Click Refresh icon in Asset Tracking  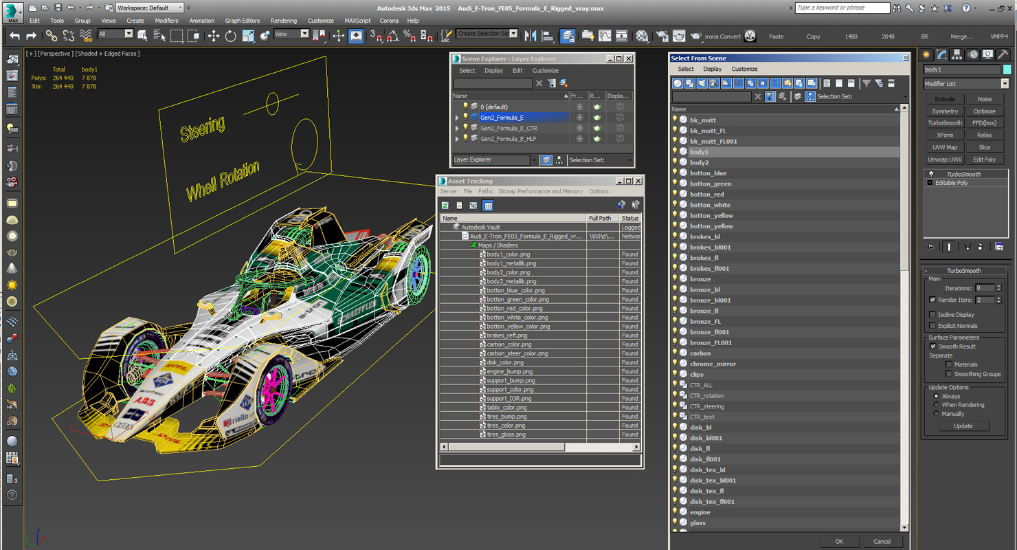pos(445,206)
